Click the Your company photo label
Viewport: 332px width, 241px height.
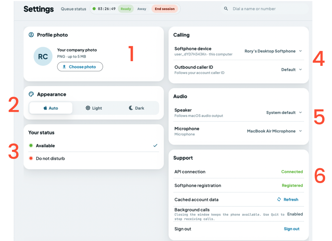tap(77, 50)
